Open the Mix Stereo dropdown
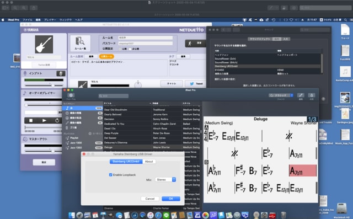Image resolution: width=353 pixels, height=219 pixels. point(165,180)
